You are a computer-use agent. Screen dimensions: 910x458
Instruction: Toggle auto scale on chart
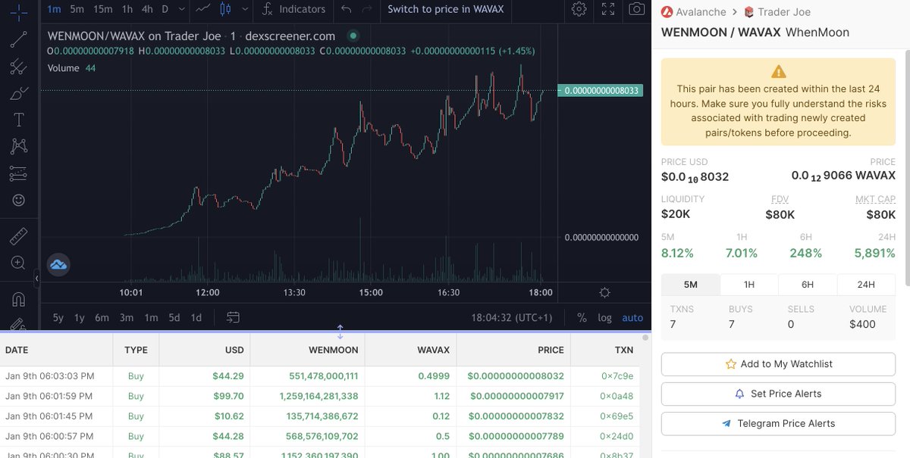pos(632,318)
